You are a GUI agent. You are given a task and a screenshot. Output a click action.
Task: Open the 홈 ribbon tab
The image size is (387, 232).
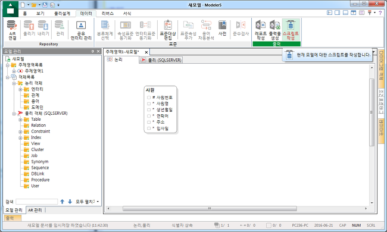tap(25, 13)
